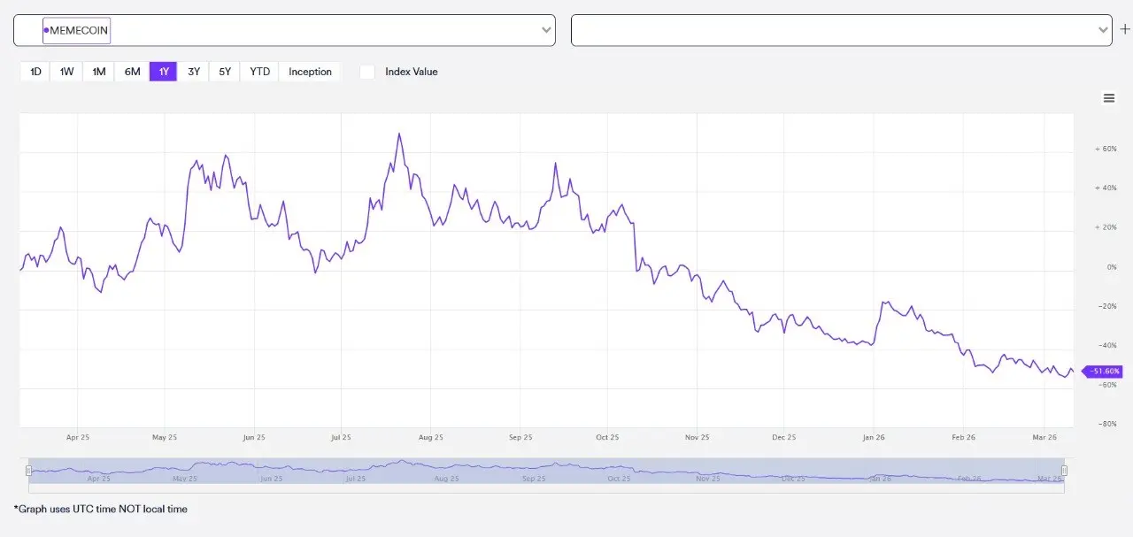Switch to the 1D view
Viewport: 1133px width, 537px height.
click(x=35, y=71)
